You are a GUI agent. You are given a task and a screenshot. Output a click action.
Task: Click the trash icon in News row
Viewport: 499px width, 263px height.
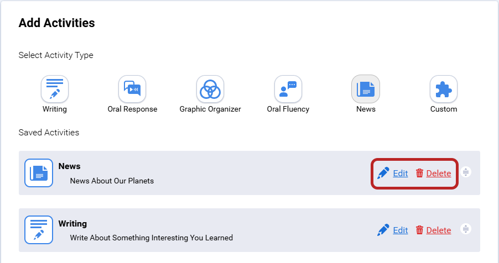tap(419, 173)
